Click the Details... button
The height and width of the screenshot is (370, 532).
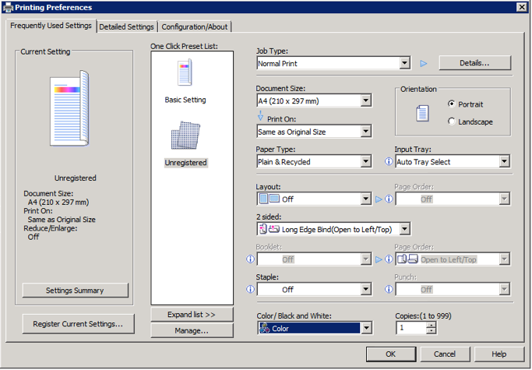pos(474,63)
